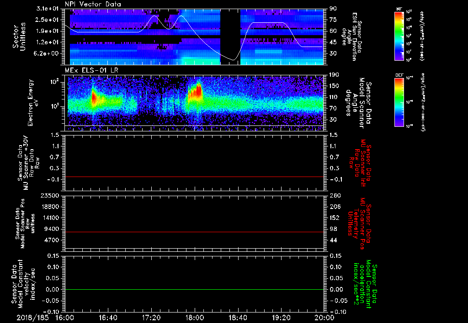Click the 16:00 time axis label
Screen dimensions: 468x323
point(65,318)
